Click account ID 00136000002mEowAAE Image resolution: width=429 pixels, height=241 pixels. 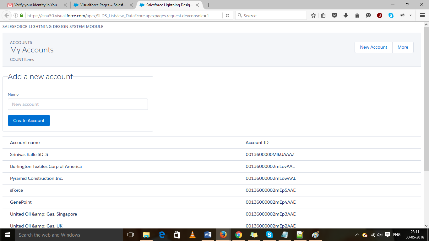[271, 178]
